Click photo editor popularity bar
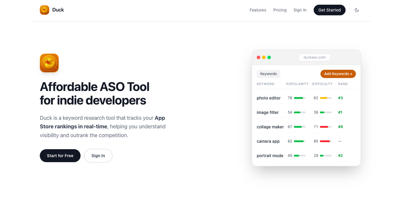Image resolution: width=396 pixels, height=201 pixels. click(x=300, y=98)
